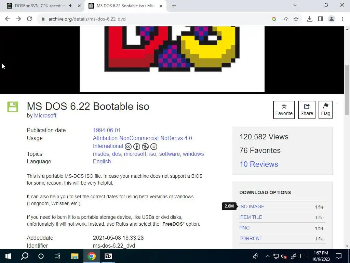Image resolution: width=350 pixels, height=263 pixels.
Task: Click the Creative Commons CC icon
Action: click(x=128, y=147)
